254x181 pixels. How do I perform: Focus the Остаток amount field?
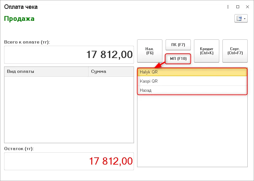69,161
